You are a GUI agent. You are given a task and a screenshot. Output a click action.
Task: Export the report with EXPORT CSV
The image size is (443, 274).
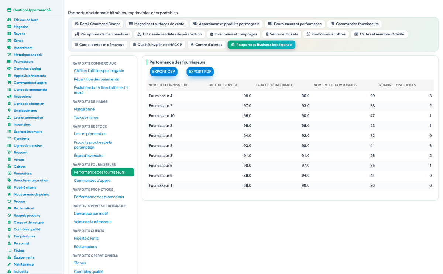(x=164, y=72)
